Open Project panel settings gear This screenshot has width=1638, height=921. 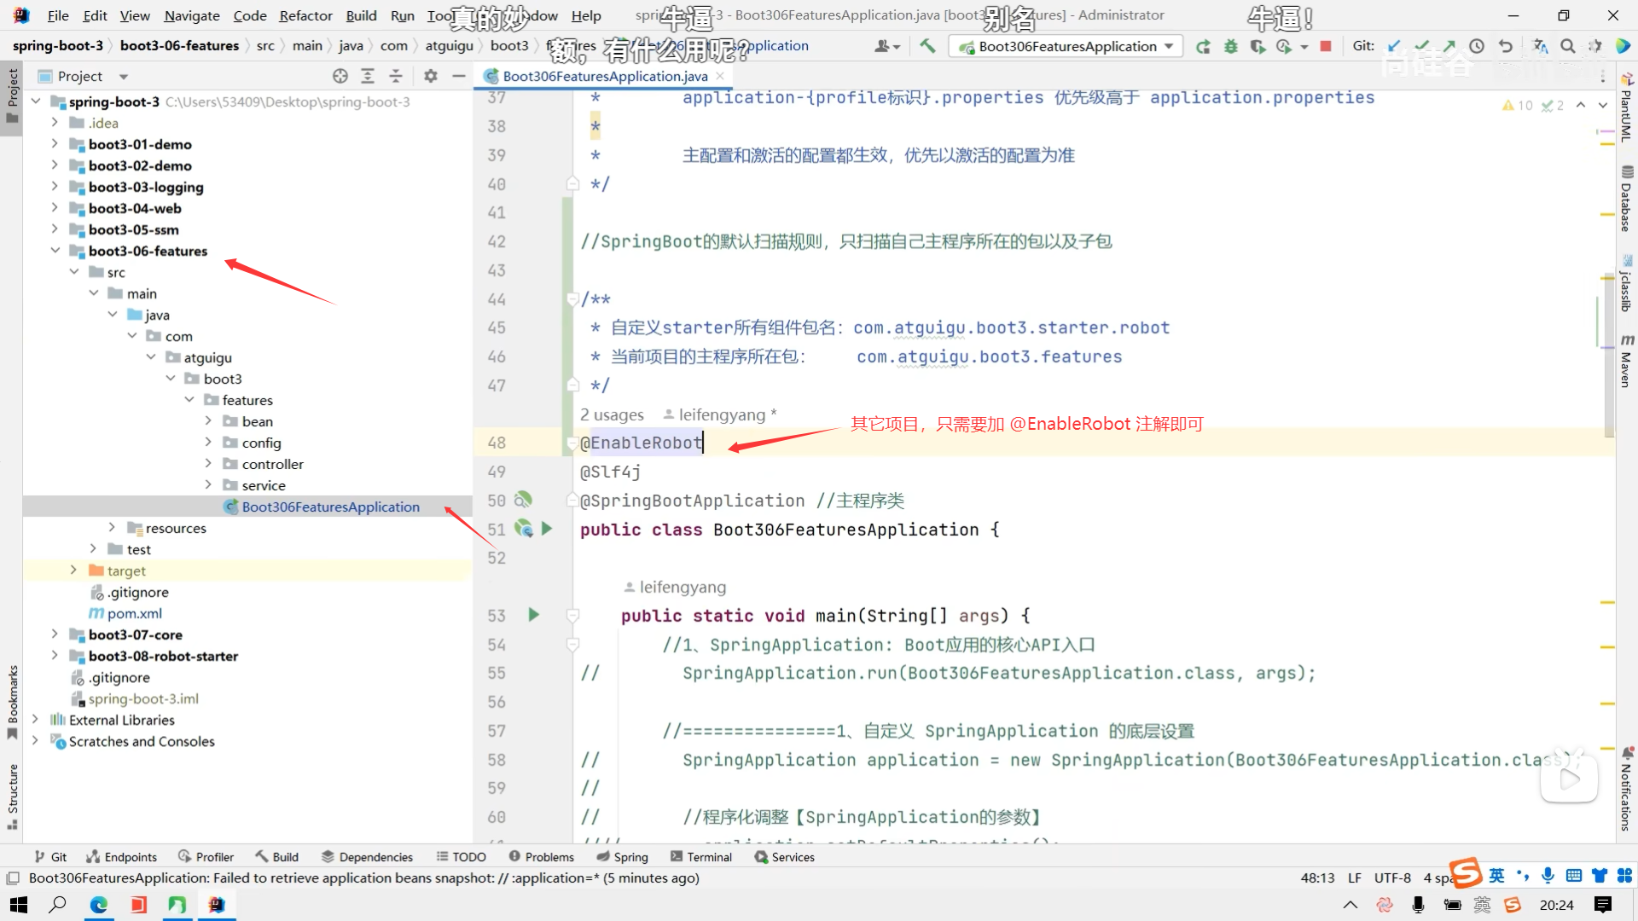pyautogui.click(x=431, y=76)
